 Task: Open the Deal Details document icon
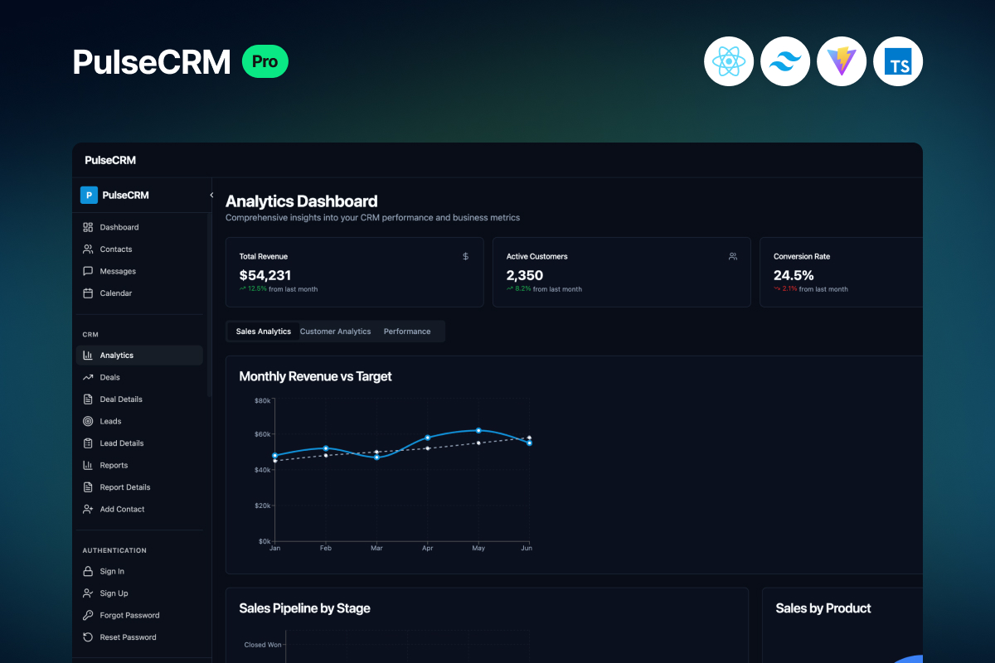tap(88, 399)
